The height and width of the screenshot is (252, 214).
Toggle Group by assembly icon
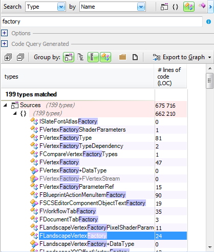tap(69, 57)
